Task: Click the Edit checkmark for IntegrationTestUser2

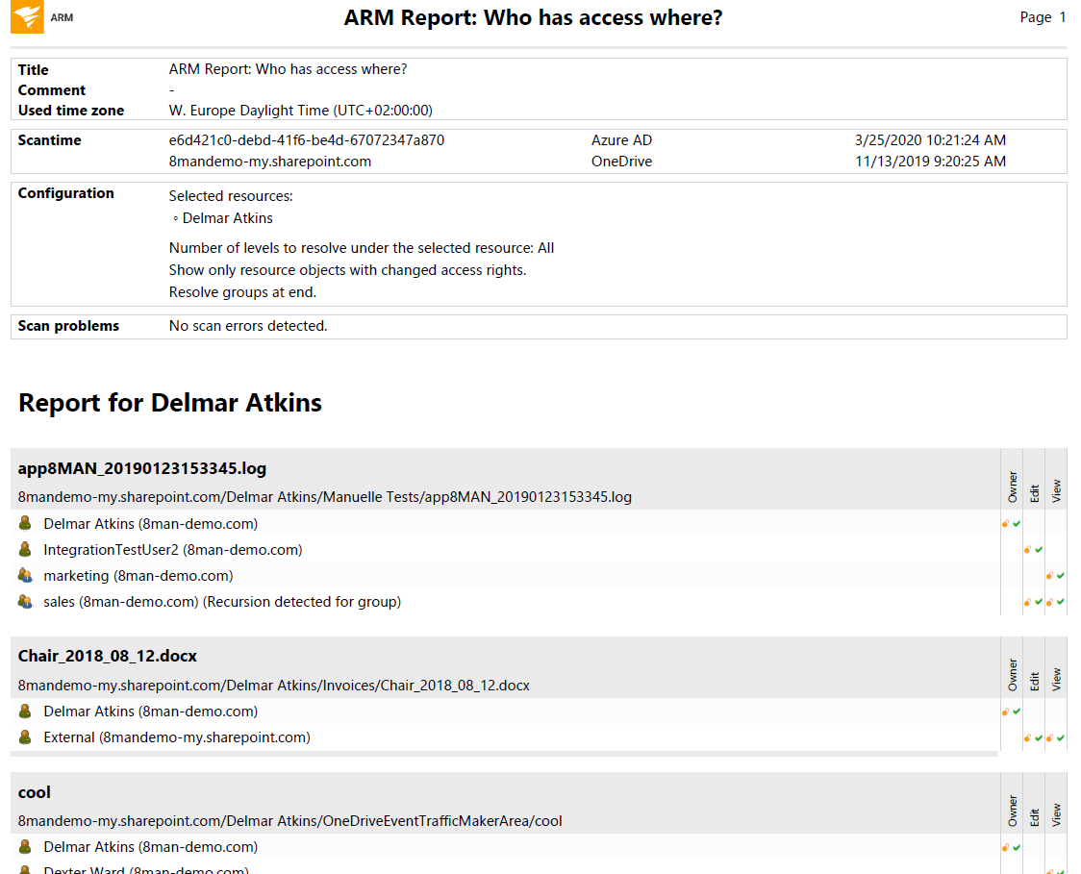Action: click(x=1039, y=550)
